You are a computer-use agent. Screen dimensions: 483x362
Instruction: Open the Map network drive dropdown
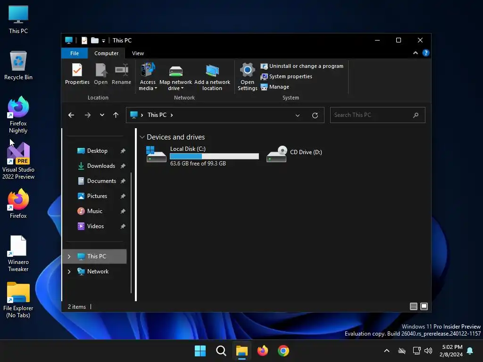175,77
